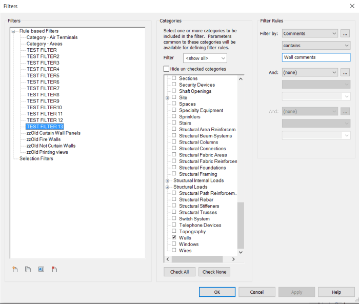359x304 pixels.
Task: Check the Structural Columns checkbox
Action: 174,142
